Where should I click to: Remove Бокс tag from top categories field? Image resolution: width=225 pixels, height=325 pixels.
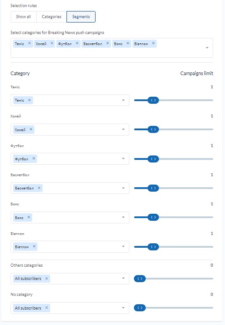[x=128, y=43]
